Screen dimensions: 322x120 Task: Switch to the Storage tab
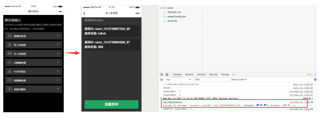[225, 75]
